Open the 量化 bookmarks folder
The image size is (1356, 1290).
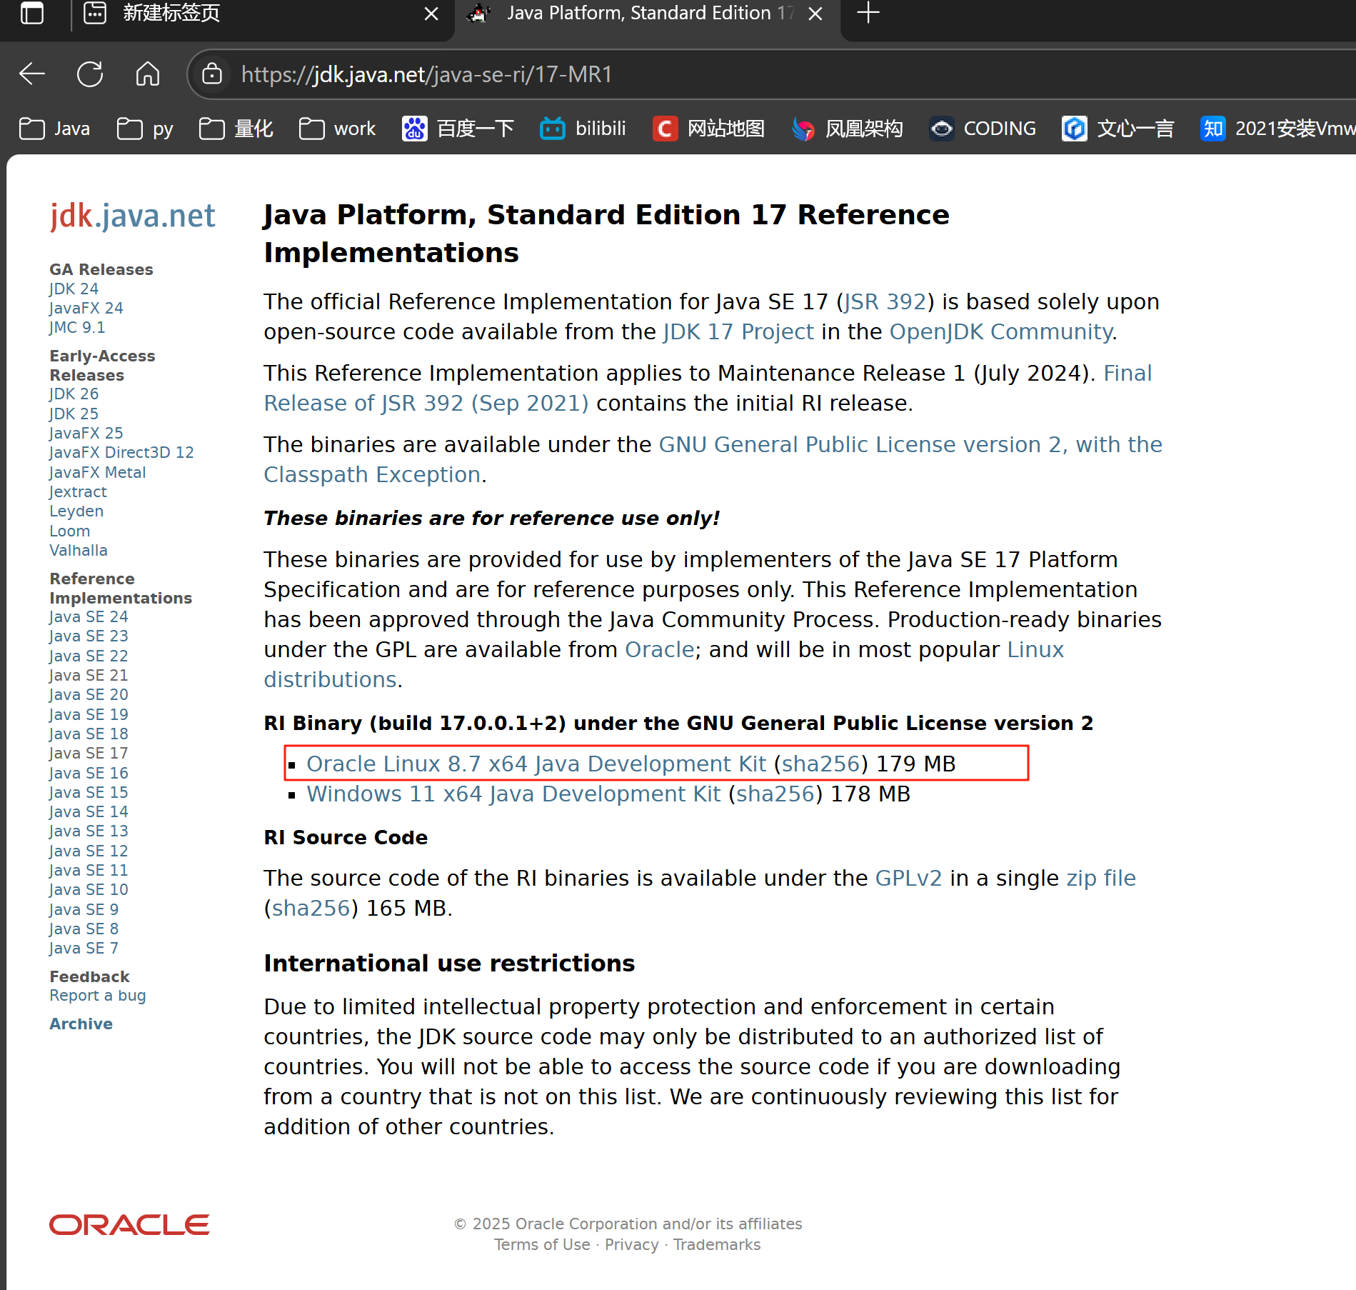[x=236, y=129]
